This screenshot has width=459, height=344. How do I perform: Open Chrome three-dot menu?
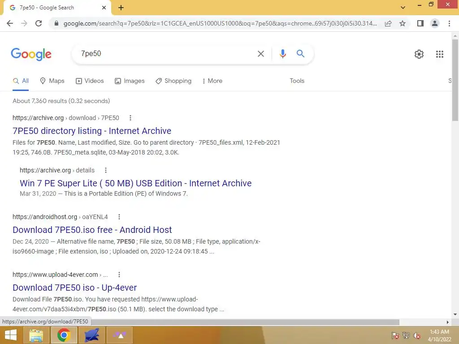(449, 23)
